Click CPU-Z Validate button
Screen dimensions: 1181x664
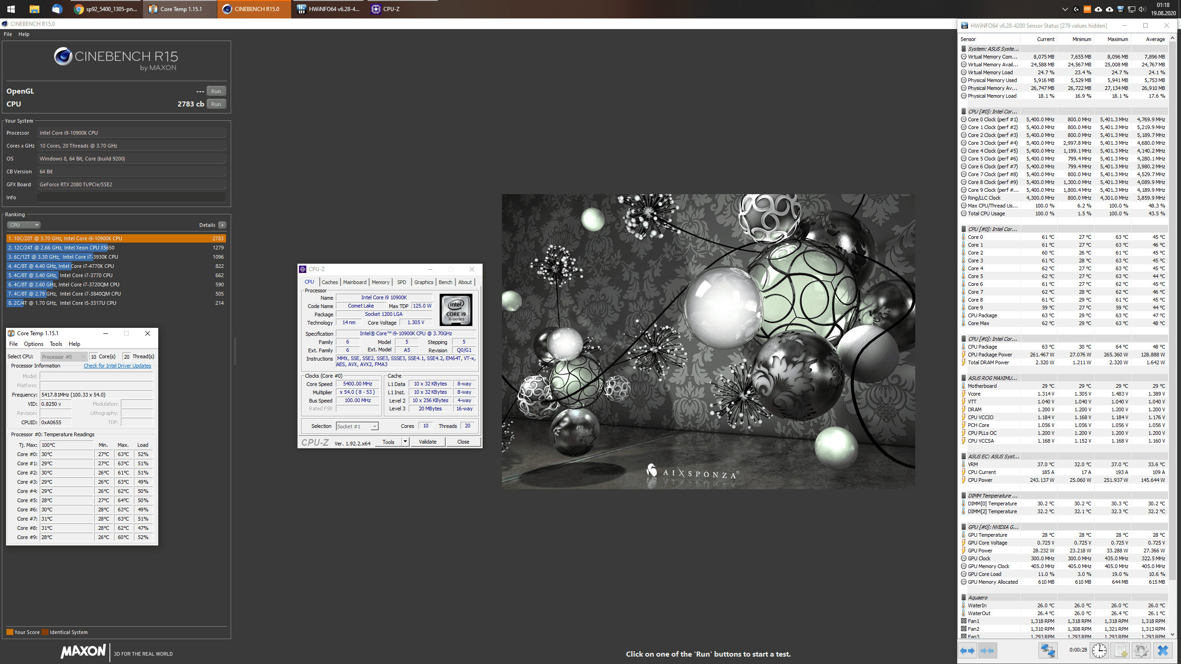(x=427, y=442)
